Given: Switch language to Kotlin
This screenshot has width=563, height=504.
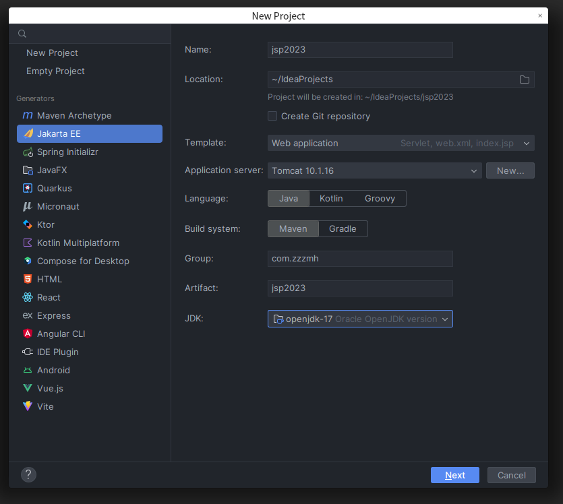Looking at the screenshot, I should point(331,199).
